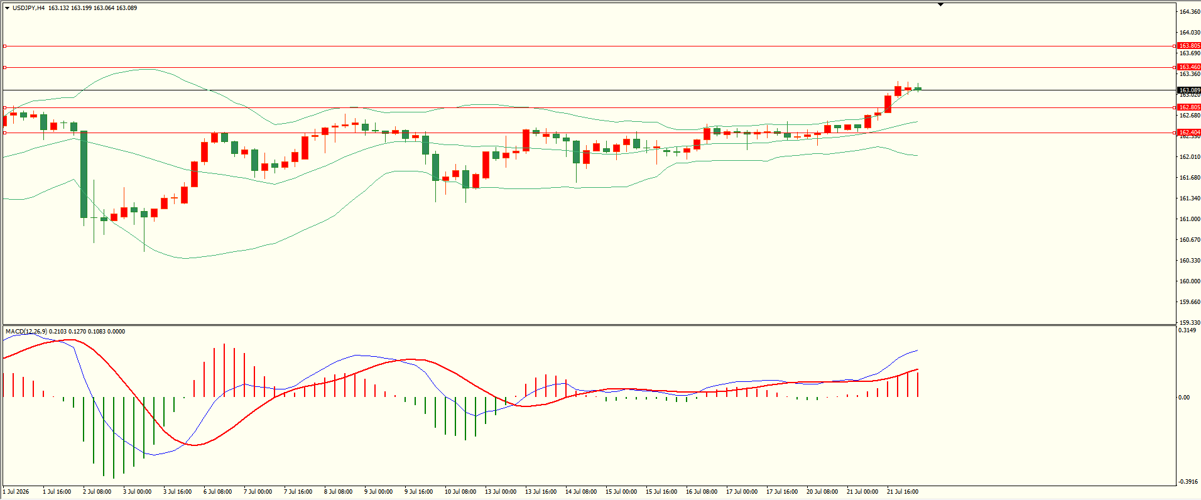Click the 163.460 line's right-side handle
The image size is (1201, 500).
point(1175,67)
